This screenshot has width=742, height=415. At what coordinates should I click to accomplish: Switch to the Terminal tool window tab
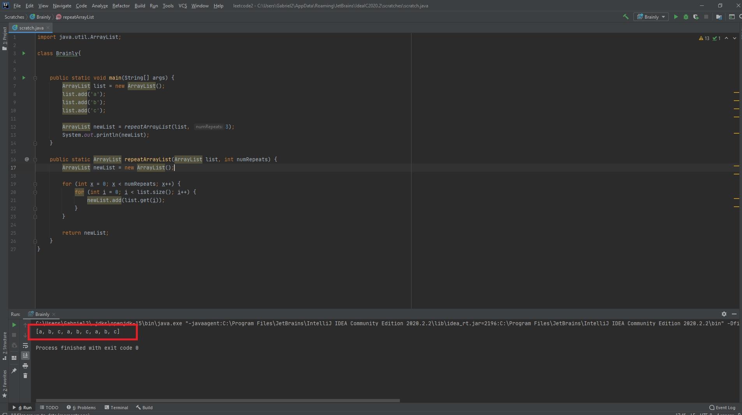click(x=116, y=408)
